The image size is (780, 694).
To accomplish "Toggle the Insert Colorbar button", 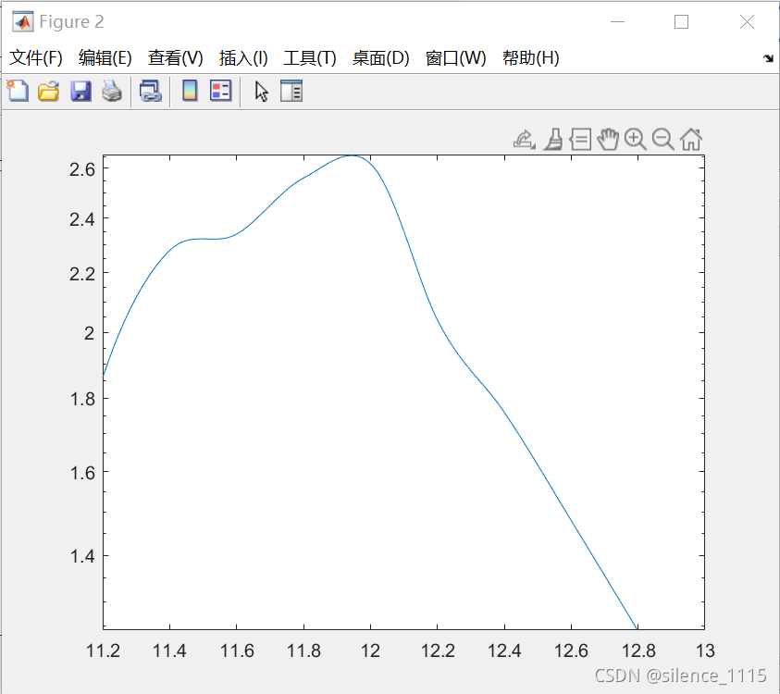I will click(190, 91).
